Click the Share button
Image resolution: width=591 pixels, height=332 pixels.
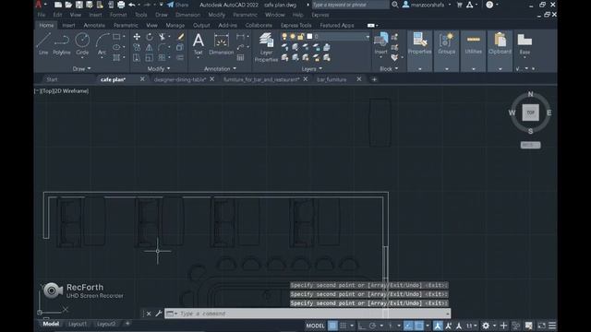tap(178, 5)
